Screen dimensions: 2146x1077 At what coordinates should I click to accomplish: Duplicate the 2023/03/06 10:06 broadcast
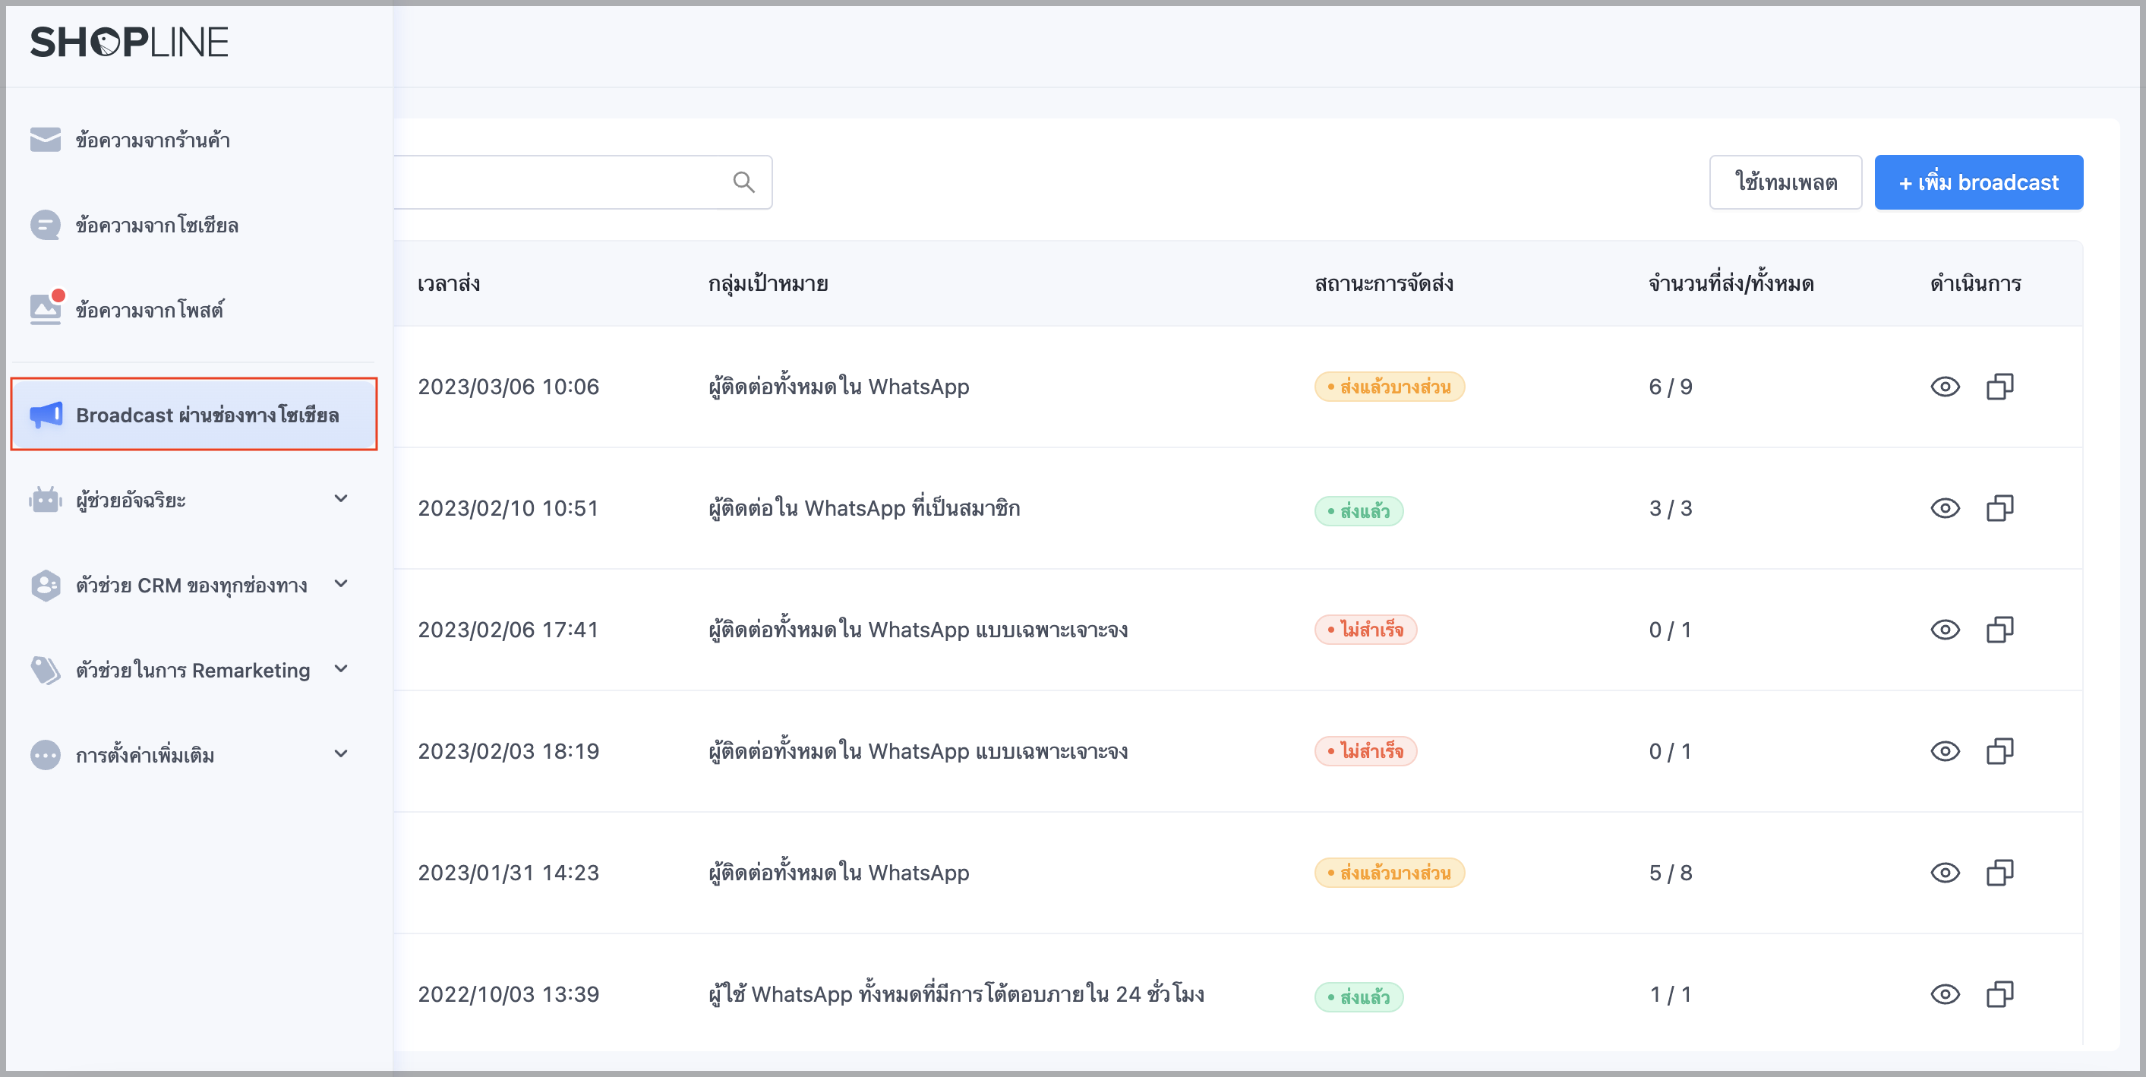[2000, 387]
